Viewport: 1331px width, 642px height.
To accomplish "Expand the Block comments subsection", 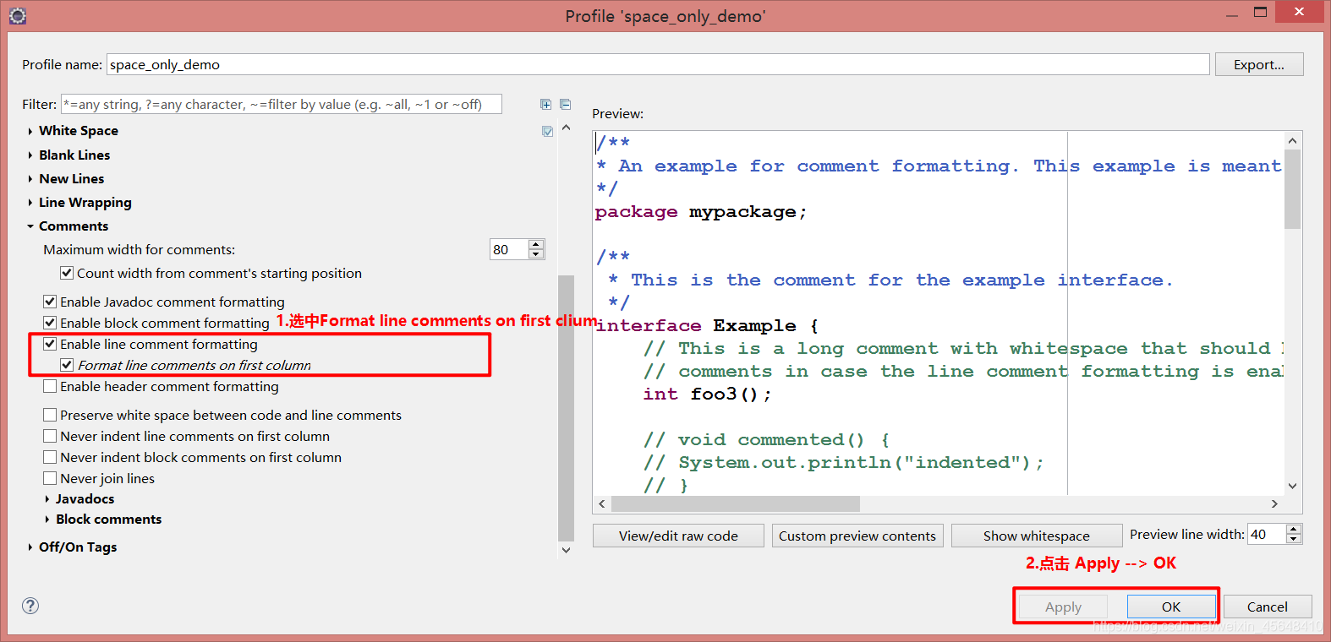I will 47,520.
